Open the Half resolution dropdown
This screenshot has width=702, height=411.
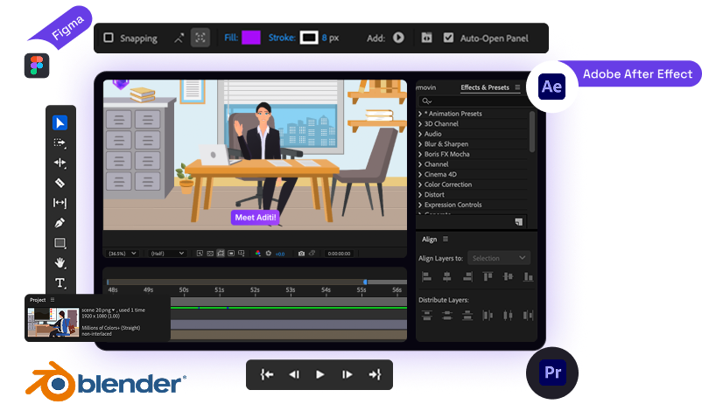[x=167, y=254]
